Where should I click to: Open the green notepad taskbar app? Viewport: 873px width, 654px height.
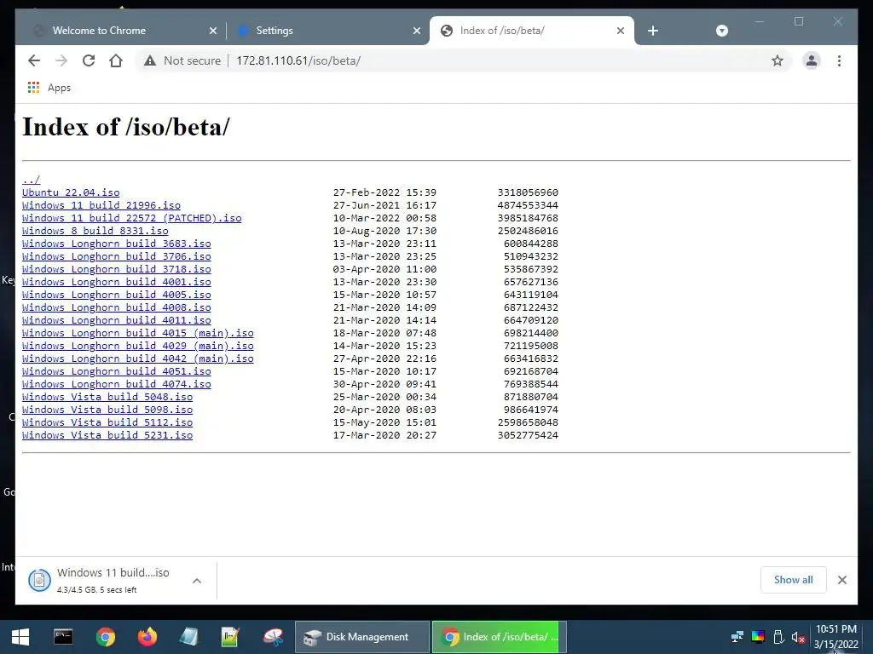tap(230, 637)
